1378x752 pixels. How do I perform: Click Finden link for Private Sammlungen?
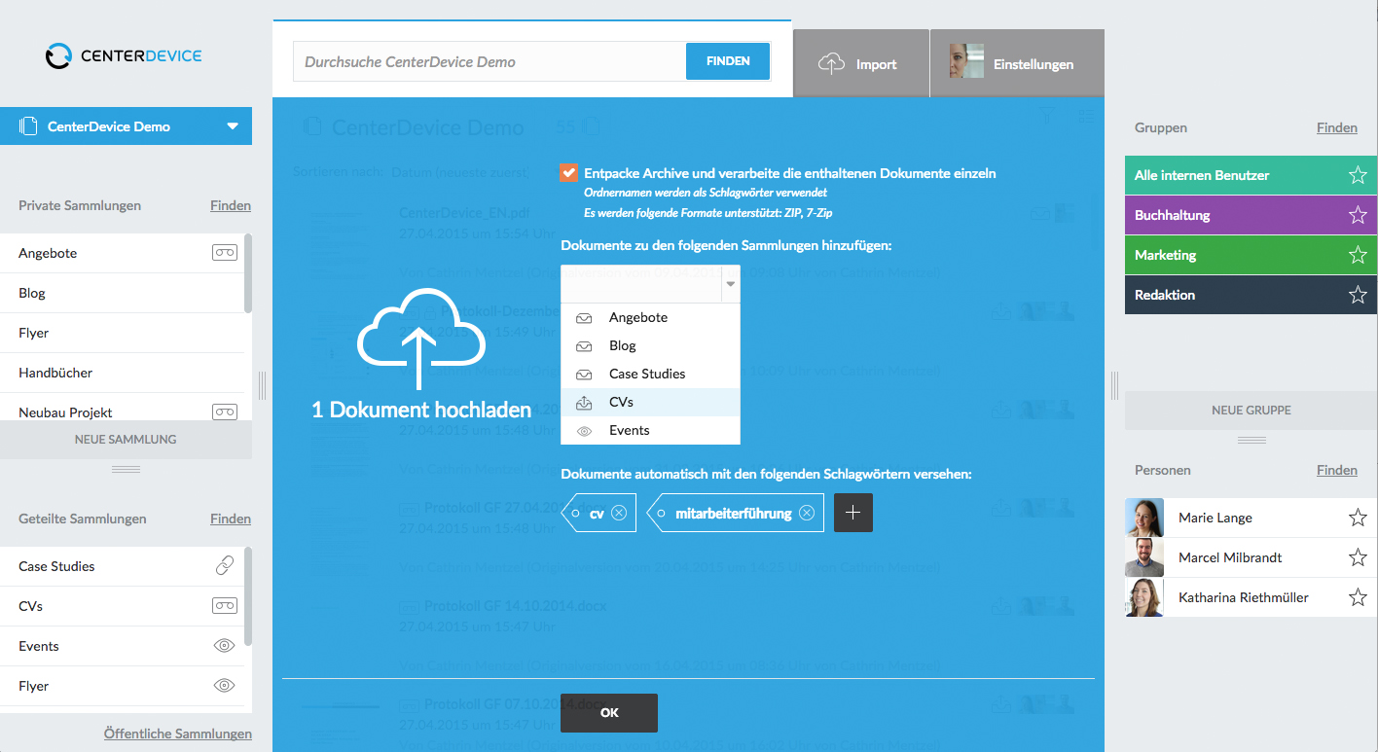click(x=231, y=205)
